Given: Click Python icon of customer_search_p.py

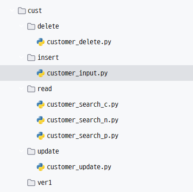Looking at the screenshot, I should point(41,136).
